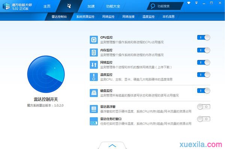Open the skin shirt icon

(x=189, y=3)
